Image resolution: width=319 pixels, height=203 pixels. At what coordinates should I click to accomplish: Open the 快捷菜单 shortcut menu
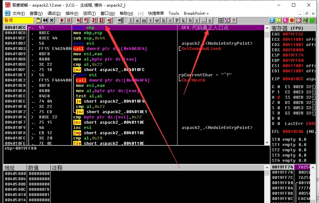156,13
